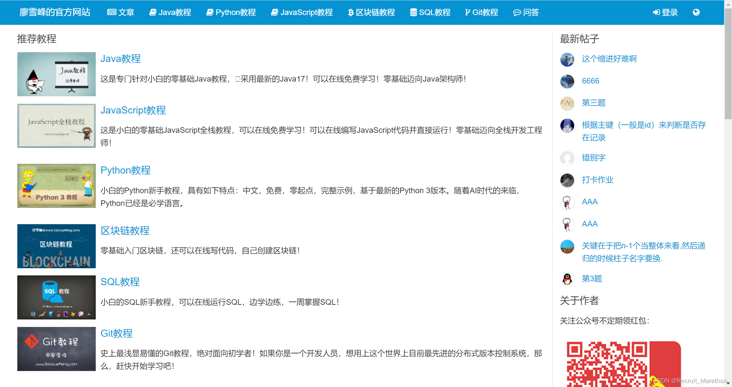Click the globe language icon in navbar

(696, 12)
